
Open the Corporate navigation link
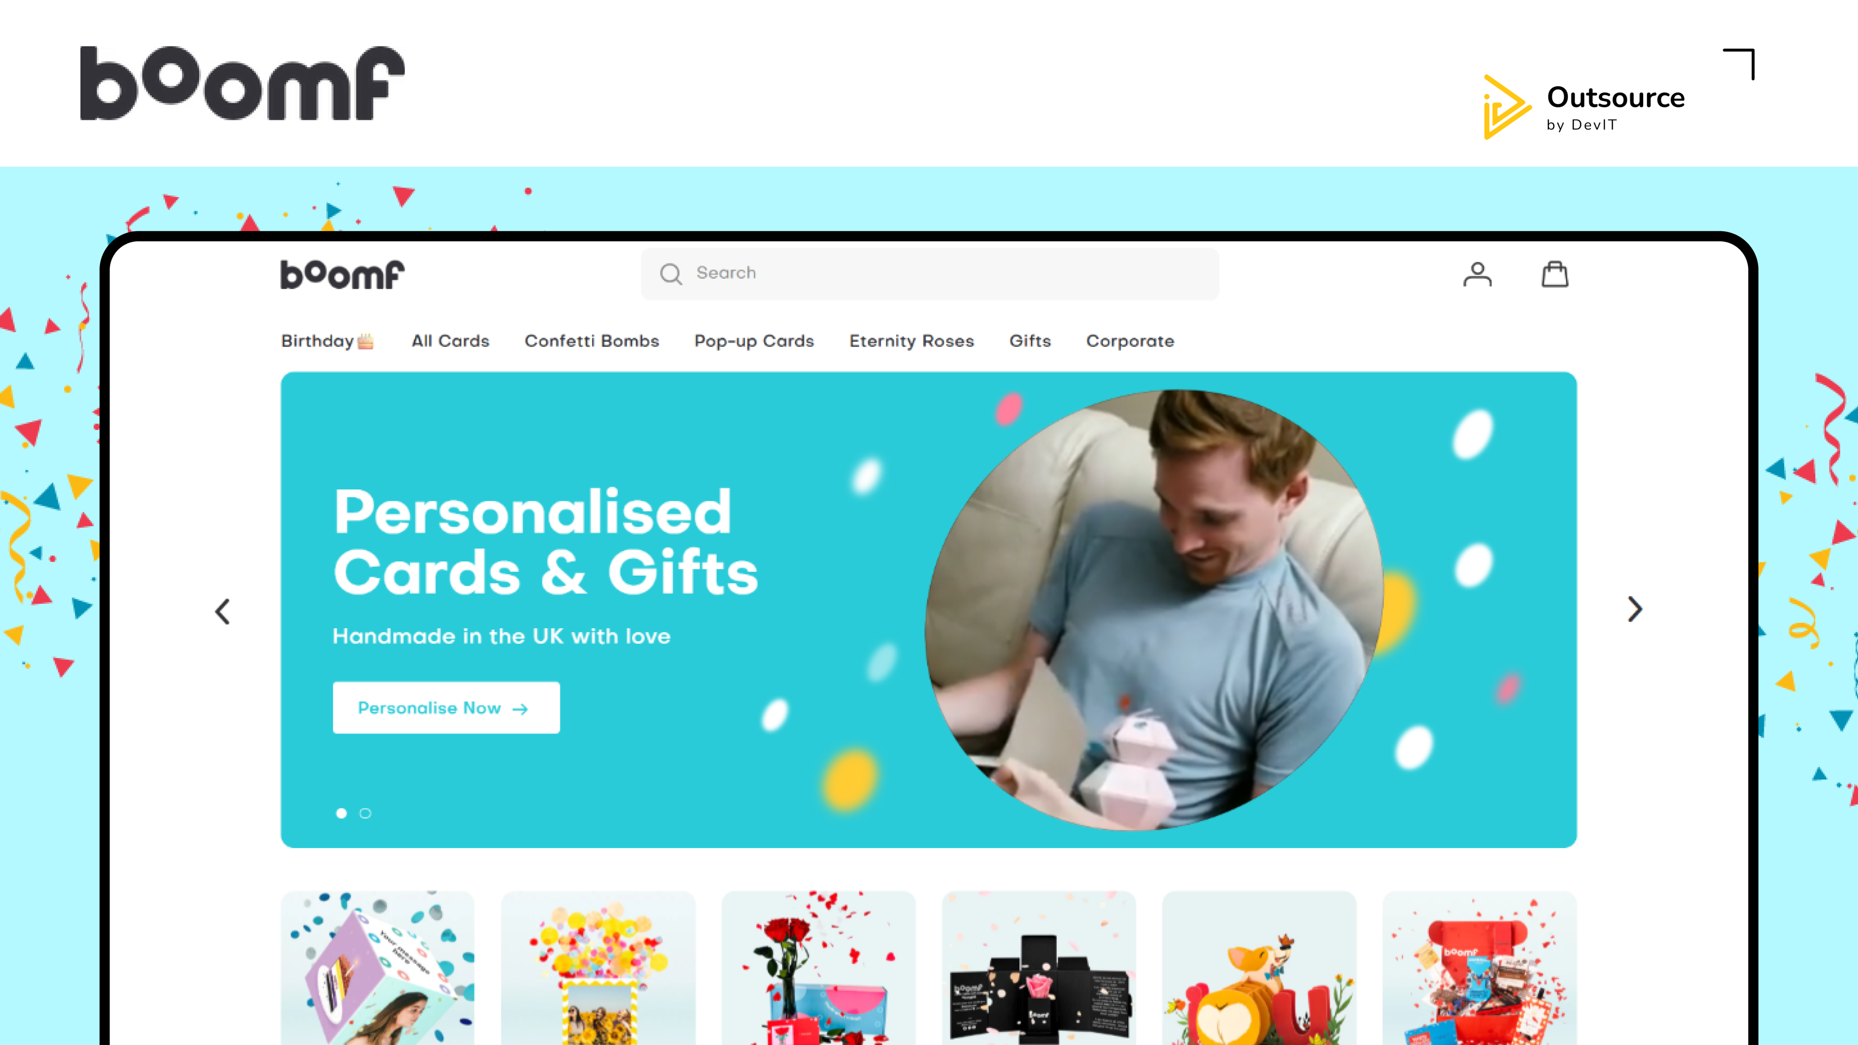click(x=1130, y=341)
